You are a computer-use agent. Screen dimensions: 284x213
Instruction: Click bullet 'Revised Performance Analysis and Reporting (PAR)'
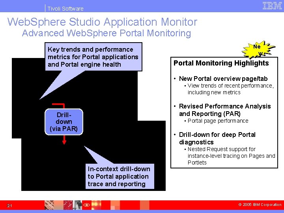tap(225, 110)
